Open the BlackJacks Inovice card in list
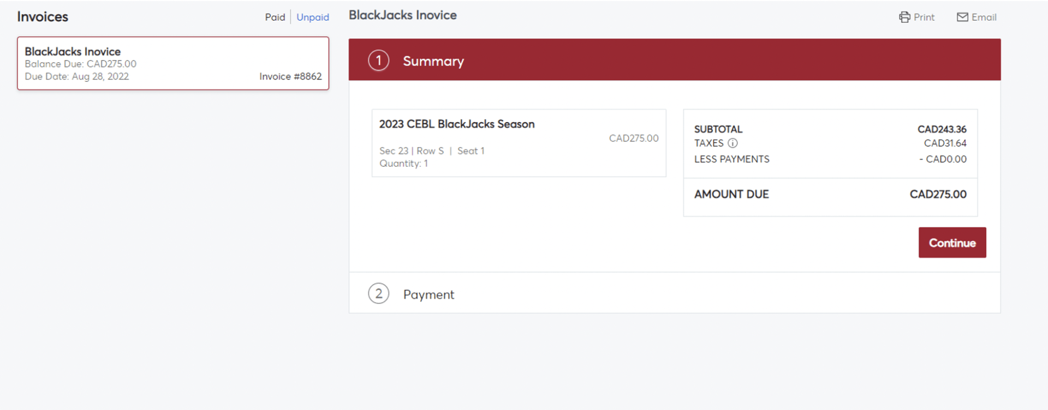Screen dimensions: 1048x410 click(173, 63)
